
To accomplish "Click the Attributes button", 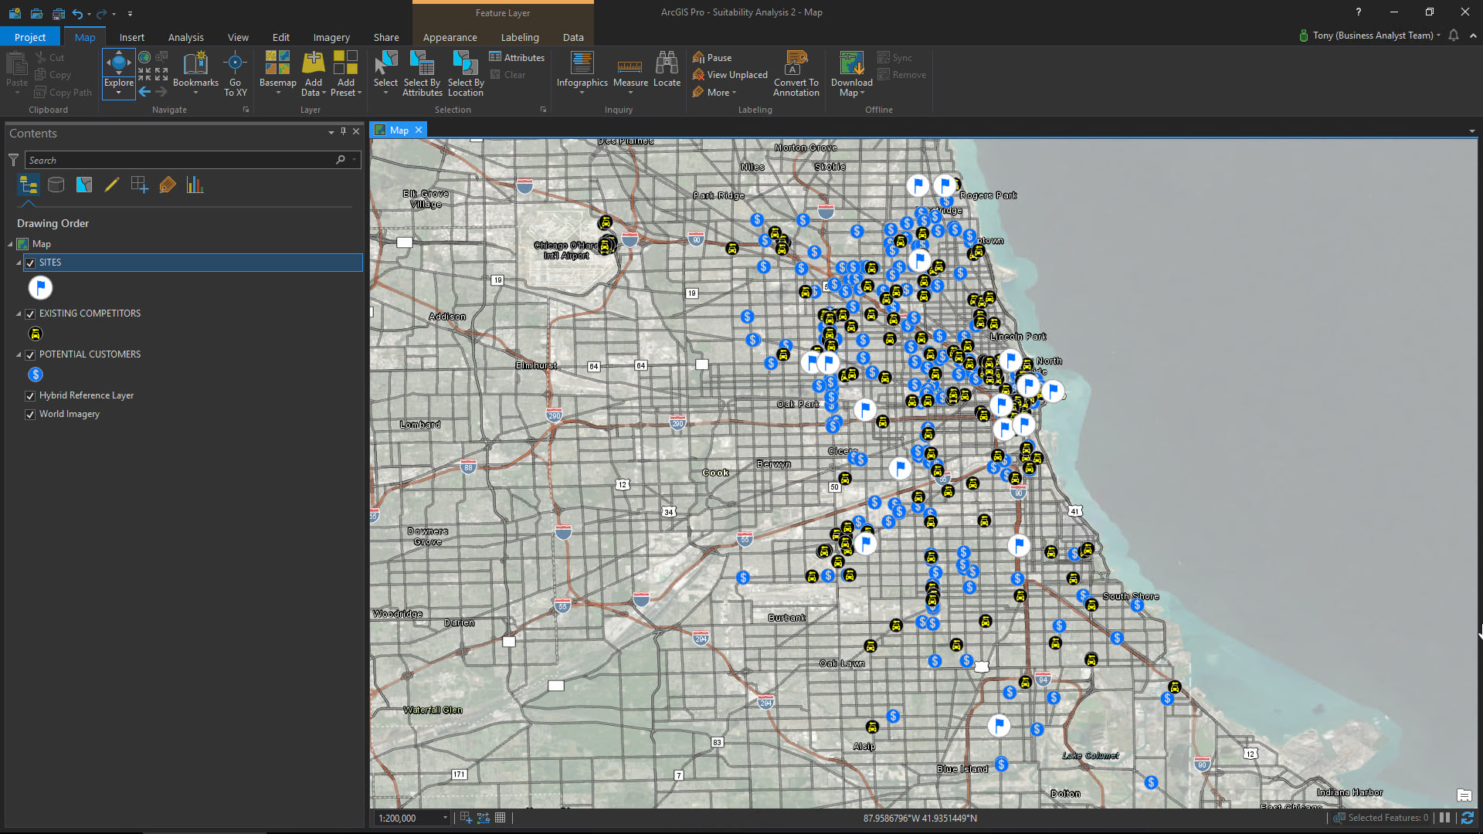I will click(x=517, y=57).
